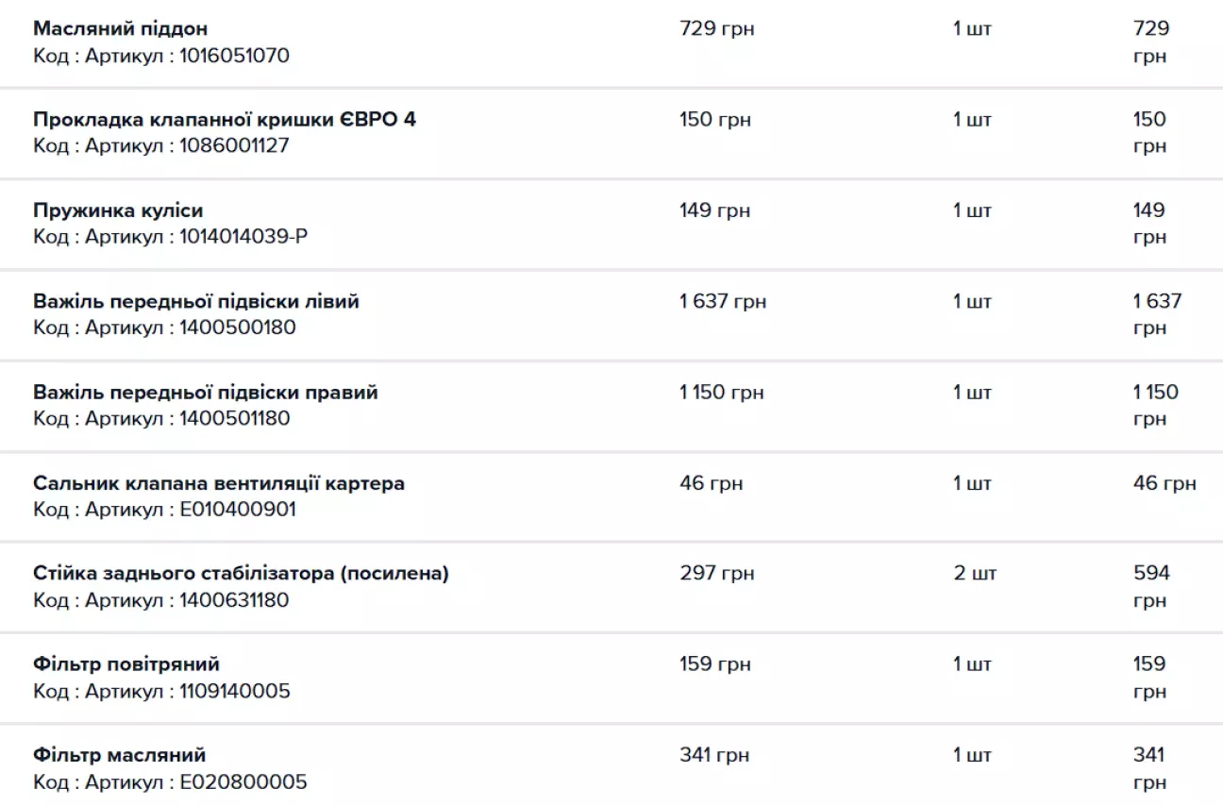The height and width of the screenshot is (806, 1223).
Task: Open the Масляний піддон product name
Action: click(120, 29)
